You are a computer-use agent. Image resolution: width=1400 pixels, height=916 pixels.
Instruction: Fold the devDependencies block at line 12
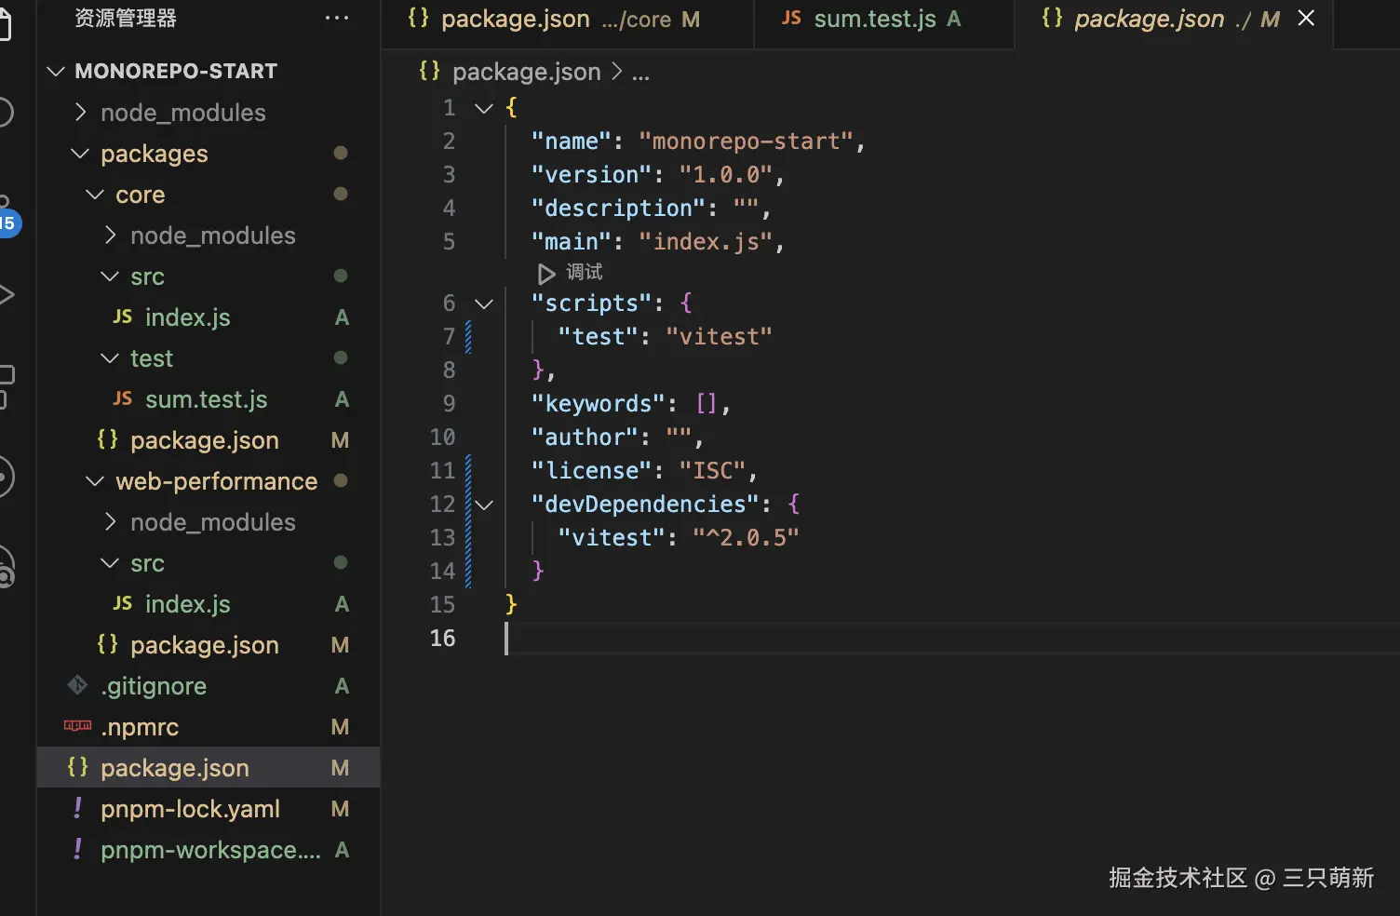point(484,505)
